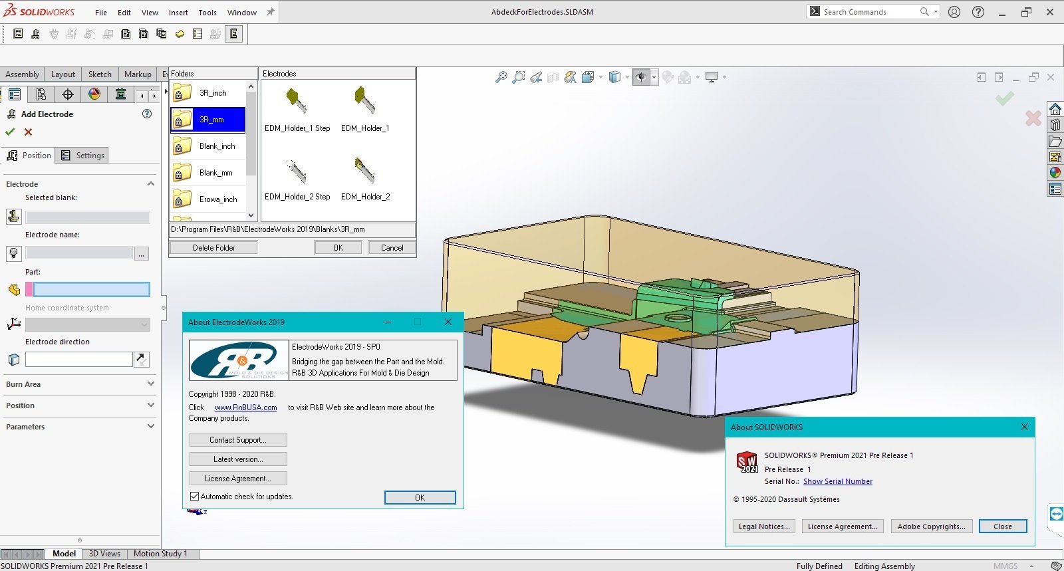The image size is (1064, 571).
Task: Open Search Commands dropdown arrow
Action: pos(936,12)
